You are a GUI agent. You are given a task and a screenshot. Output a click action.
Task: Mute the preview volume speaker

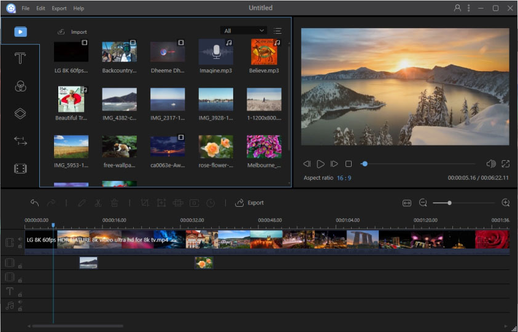490,164
